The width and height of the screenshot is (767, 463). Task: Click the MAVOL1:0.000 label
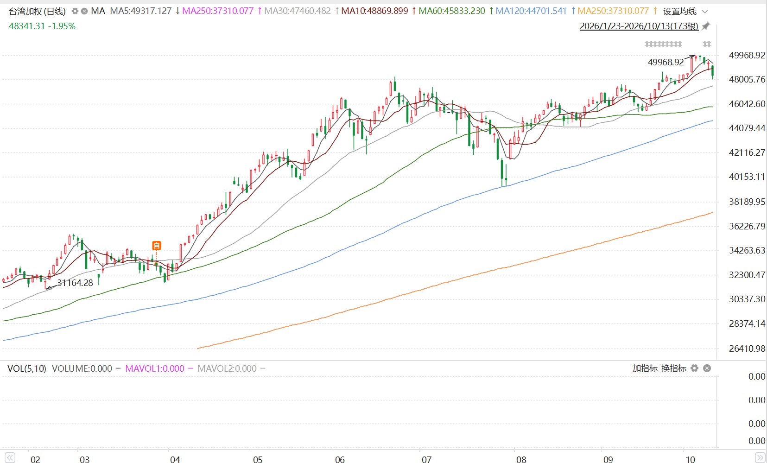click(155, 368)
